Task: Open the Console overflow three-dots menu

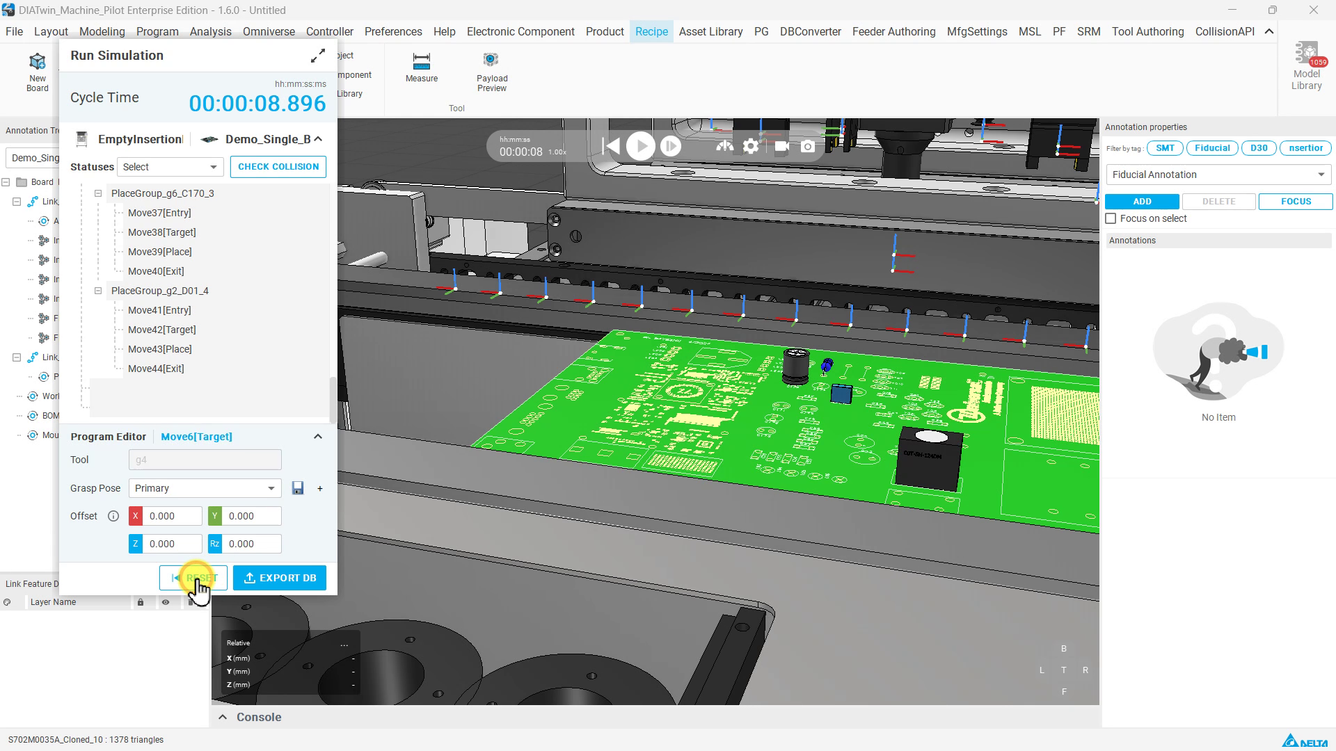Action: [344, 645]
